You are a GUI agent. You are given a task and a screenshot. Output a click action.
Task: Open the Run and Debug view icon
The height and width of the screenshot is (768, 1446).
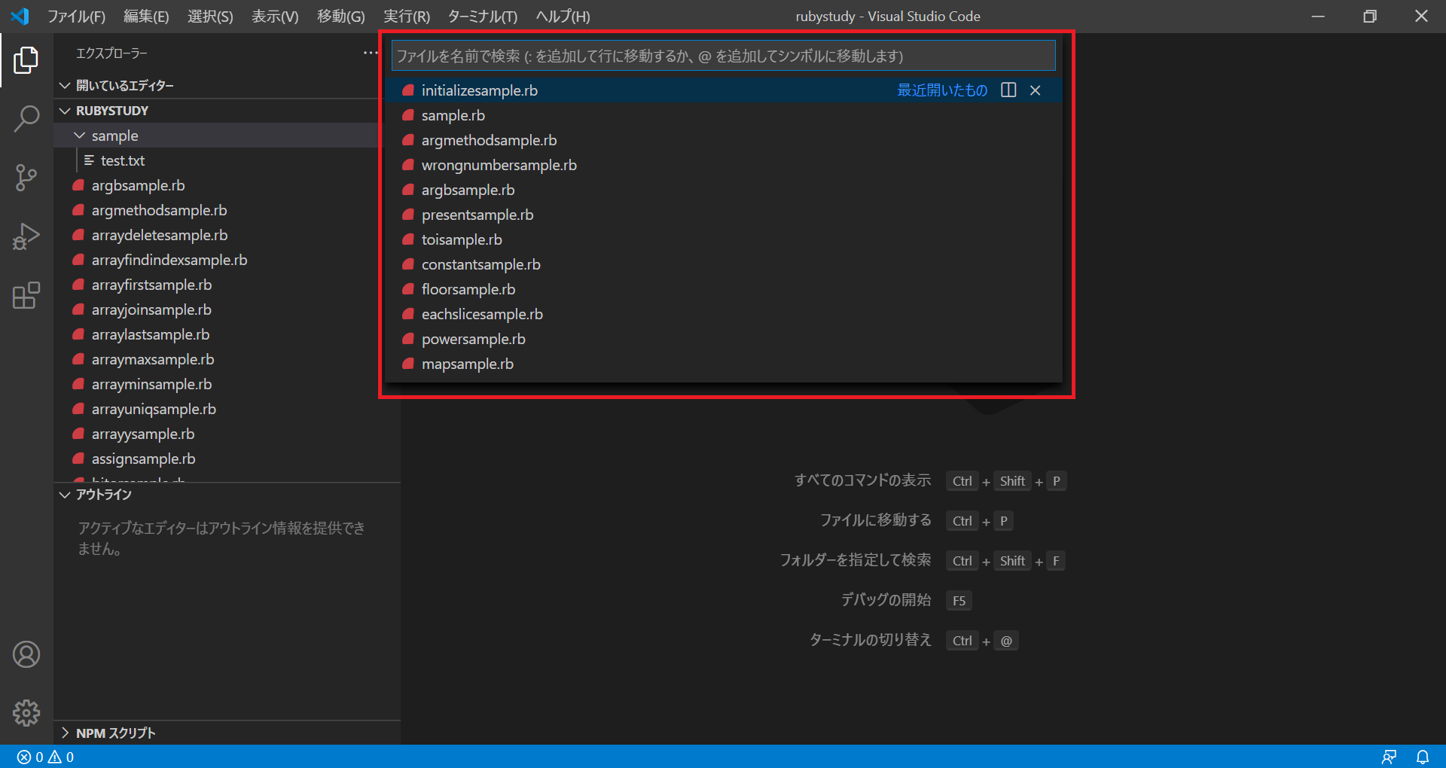point(26,236)
